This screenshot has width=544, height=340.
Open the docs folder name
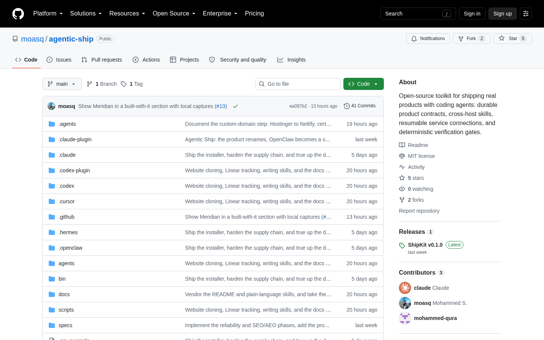coord(64,294)
